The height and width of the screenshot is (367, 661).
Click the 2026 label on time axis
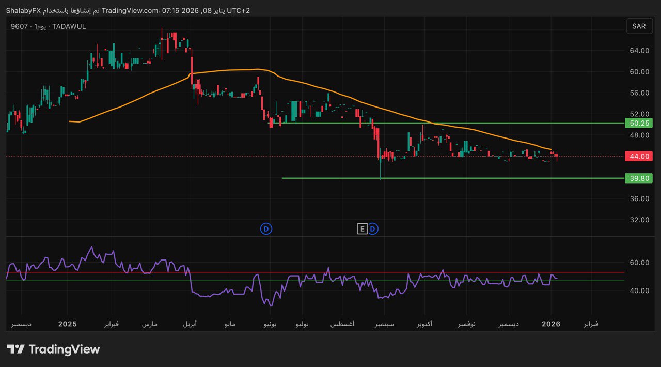pos(551,324)
